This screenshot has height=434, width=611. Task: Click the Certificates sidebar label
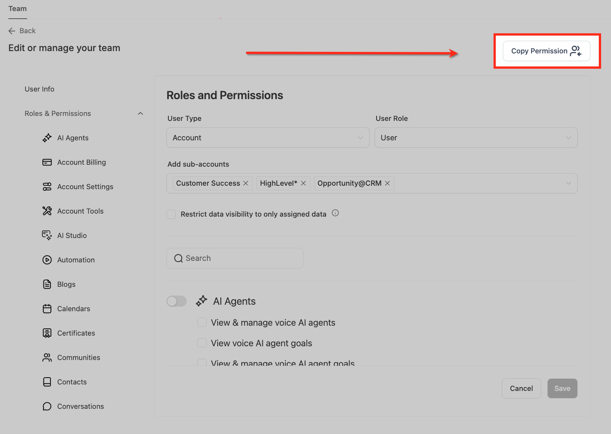pos(76,333)
